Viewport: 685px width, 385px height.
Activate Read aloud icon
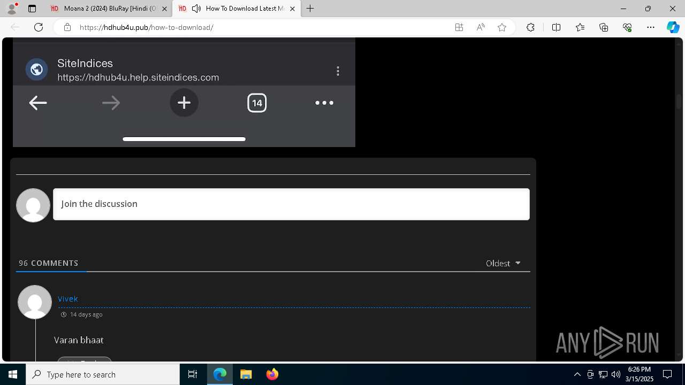pyautogui.click(x=481, y=27)
